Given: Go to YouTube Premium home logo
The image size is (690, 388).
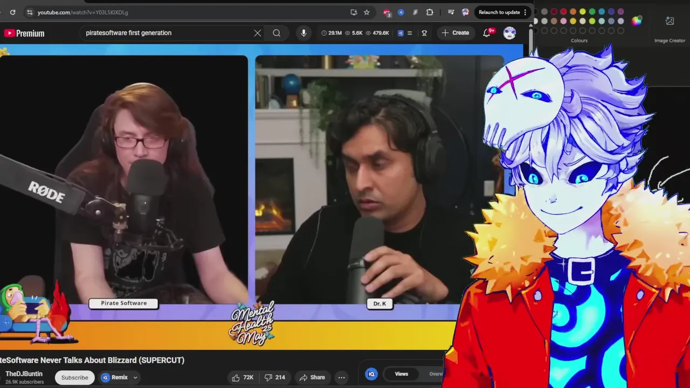Looking at the screenshot, I should coord(24,33).
